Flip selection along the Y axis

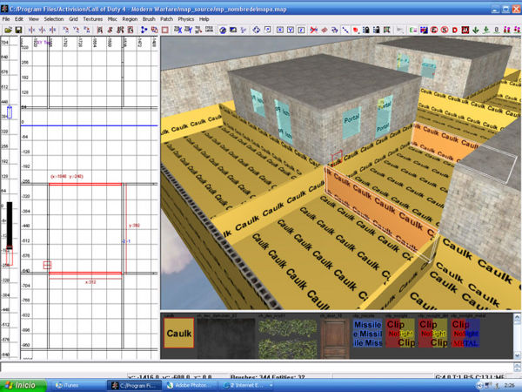42,30
